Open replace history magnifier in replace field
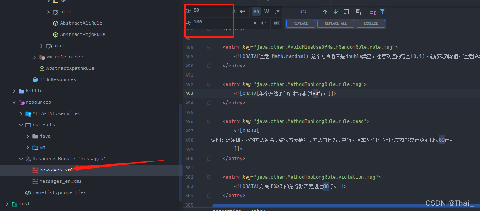480x211 pixels. click(x=188, y=22)
